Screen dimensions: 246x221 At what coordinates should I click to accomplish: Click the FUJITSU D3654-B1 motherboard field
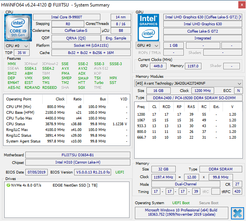click(x=78, y=155)
